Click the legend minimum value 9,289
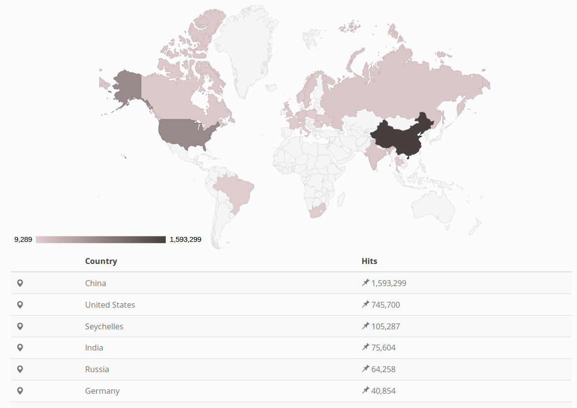 click(x=23, y=239)
